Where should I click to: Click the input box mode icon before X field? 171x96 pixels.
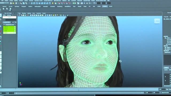tap(94, 3)
